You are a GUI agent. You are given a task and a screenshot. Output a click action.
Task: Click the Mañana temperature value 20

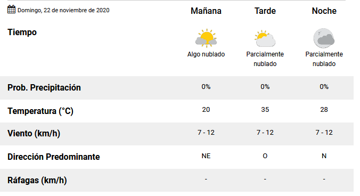(x=206, y=110)
